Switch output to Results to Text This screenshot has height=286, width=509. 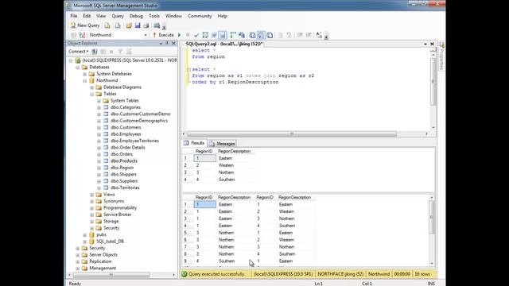coord(252,35)
